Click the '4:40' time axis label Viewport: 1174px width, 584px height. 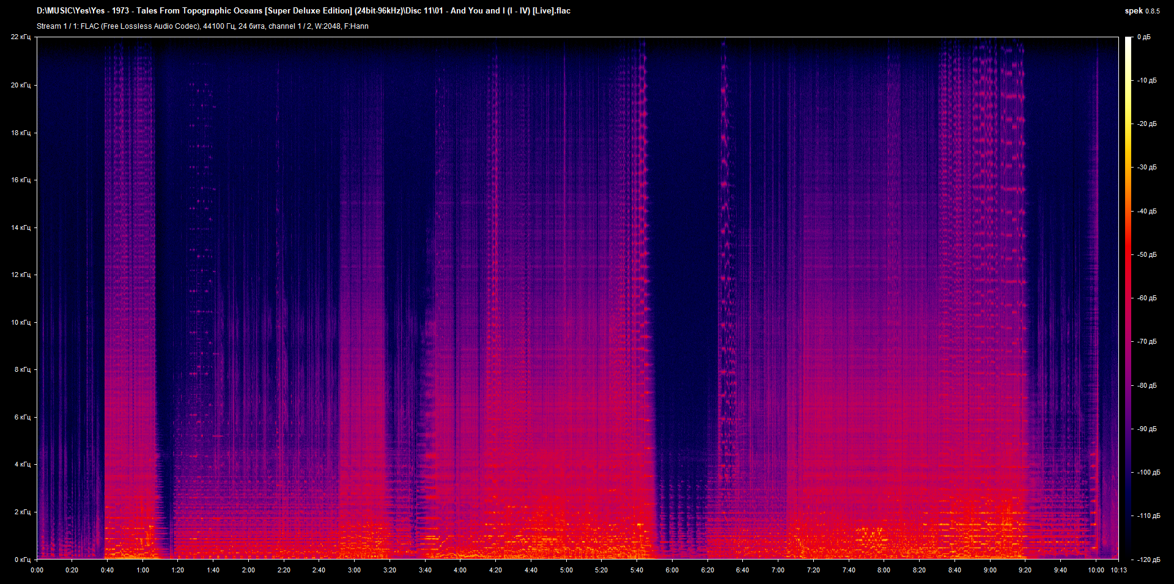(x=531, y=570)
